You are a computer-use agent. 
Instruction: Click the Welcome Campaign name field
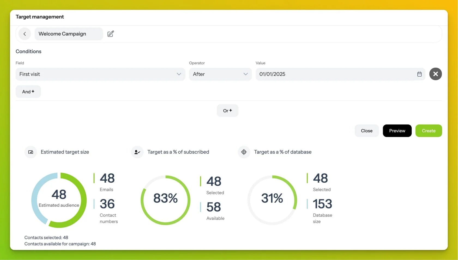pos(68,34)
